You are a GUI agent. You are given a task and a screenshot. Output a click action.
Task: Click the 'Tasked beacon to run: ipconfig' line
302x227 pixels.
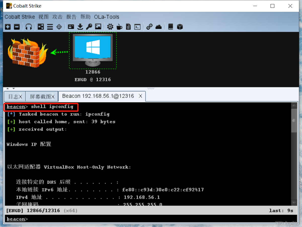click(x=58, y=114)
